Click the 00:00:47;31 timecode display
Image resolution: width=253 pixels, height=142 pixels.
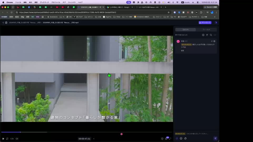84,139
